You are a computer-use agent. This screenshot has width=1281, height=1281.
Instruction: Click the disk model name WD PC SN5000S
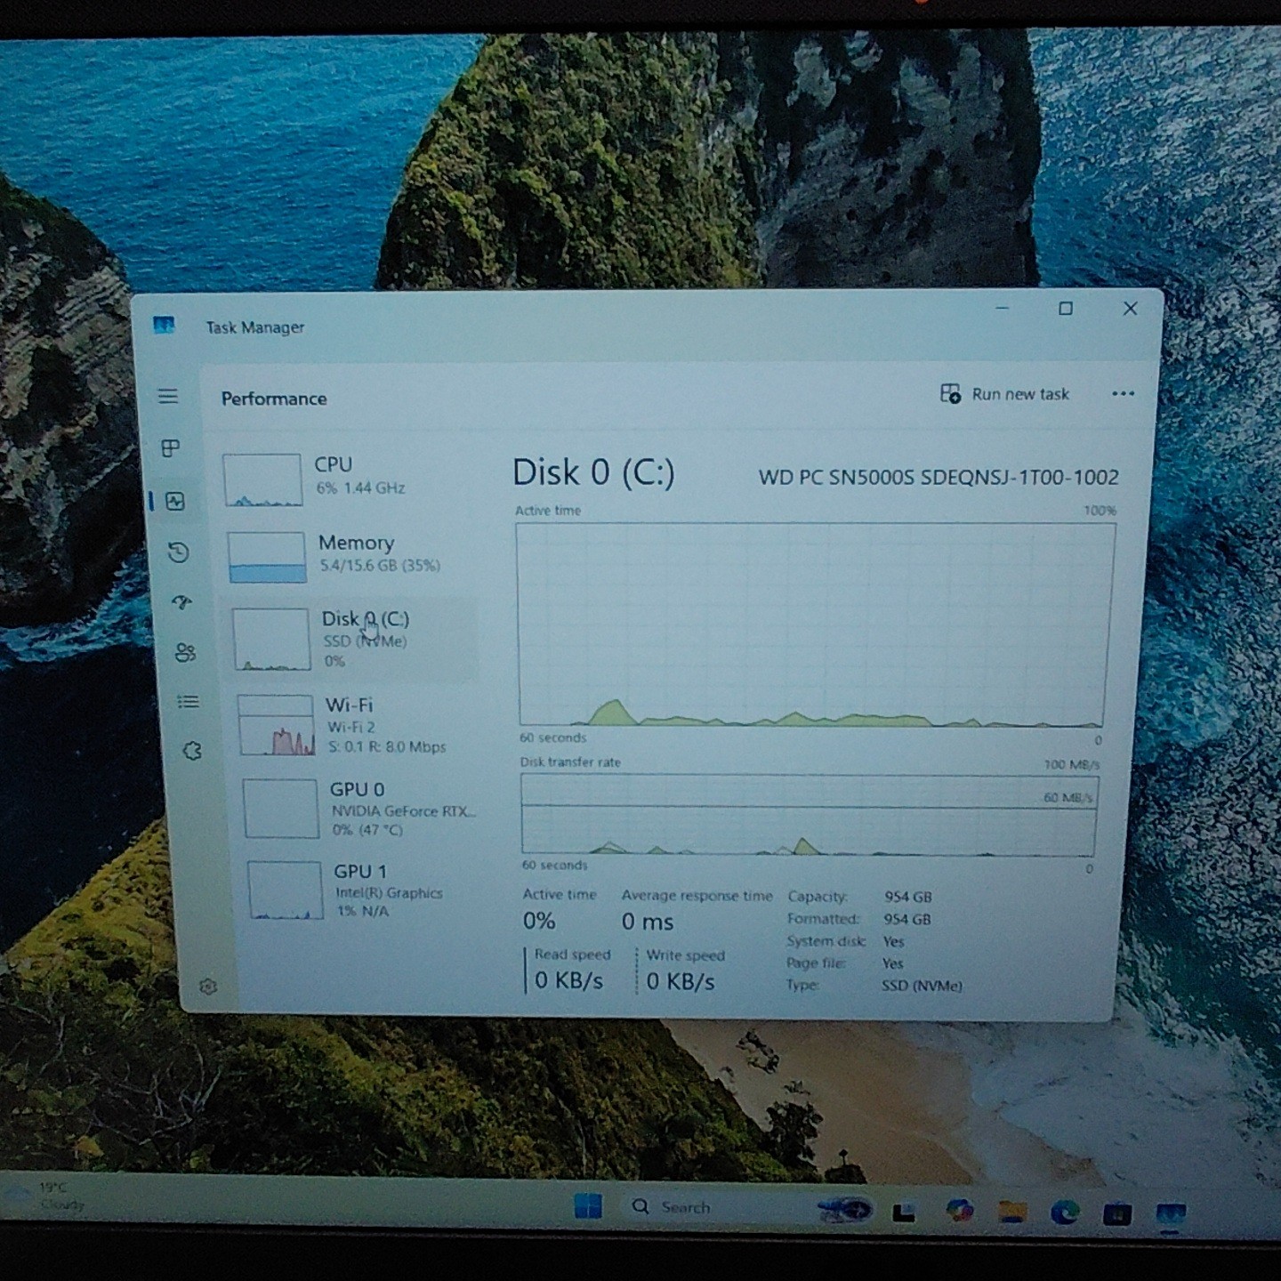coord(939,477)
